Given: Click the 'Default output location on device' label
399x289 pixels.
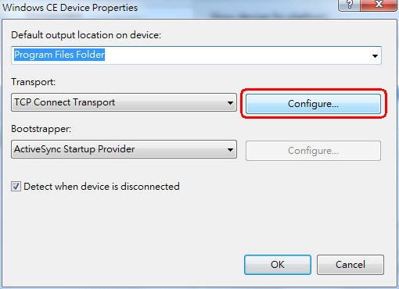Looking at the screenshot, I should tap(86, 35).
